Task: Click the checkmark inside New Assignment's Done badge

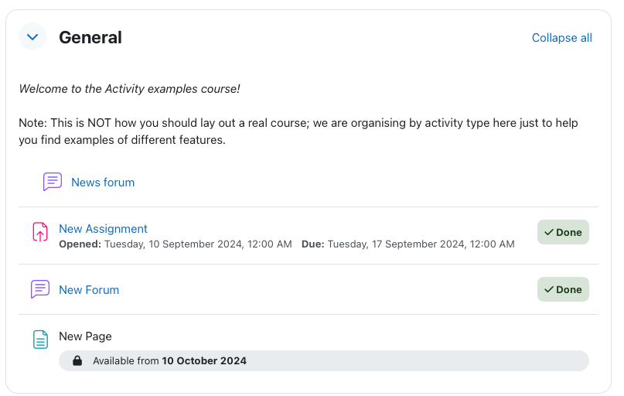Action: 549,232
